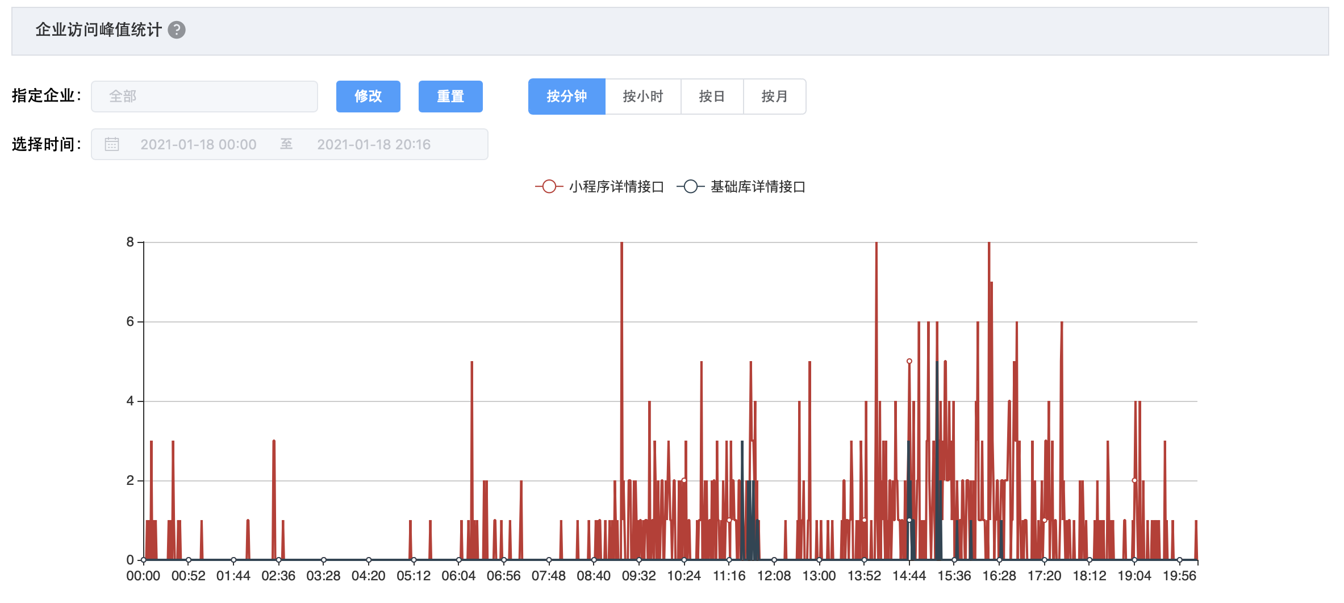Switch to 按小时 view
This screenshot has height=603, width=1344.
[x=642, y=97]
